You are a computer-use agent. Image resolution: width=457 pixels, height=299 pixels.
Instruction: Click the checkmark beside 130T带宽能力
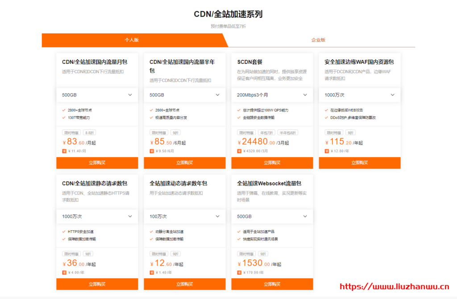[x=63, y=117]
